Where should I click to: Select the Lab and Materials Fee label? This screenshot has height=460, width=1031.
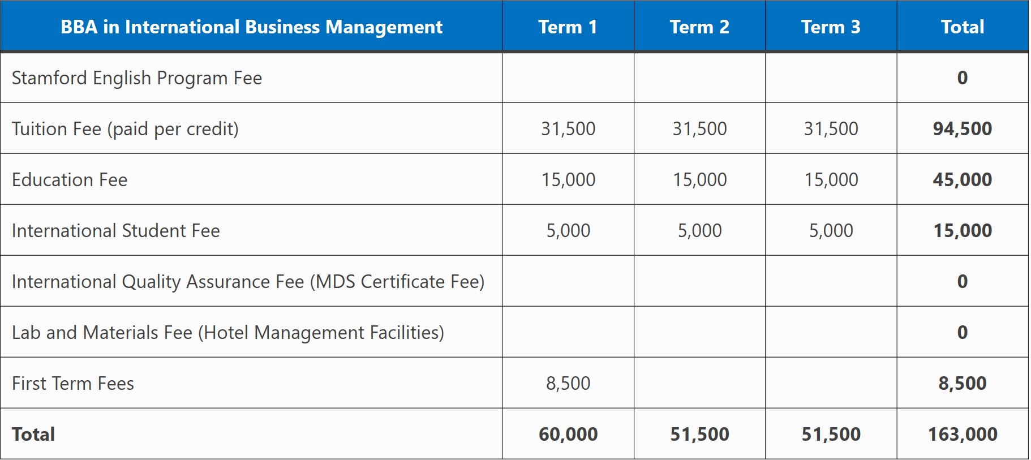pyautogui.click(x=228, y=333)
